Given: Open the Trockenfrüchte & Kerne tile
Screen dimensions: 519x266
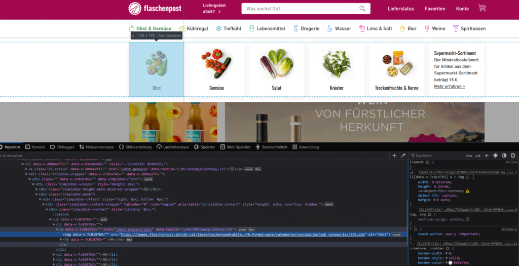Looking at the screenshot, I should [x=396, y=69].
